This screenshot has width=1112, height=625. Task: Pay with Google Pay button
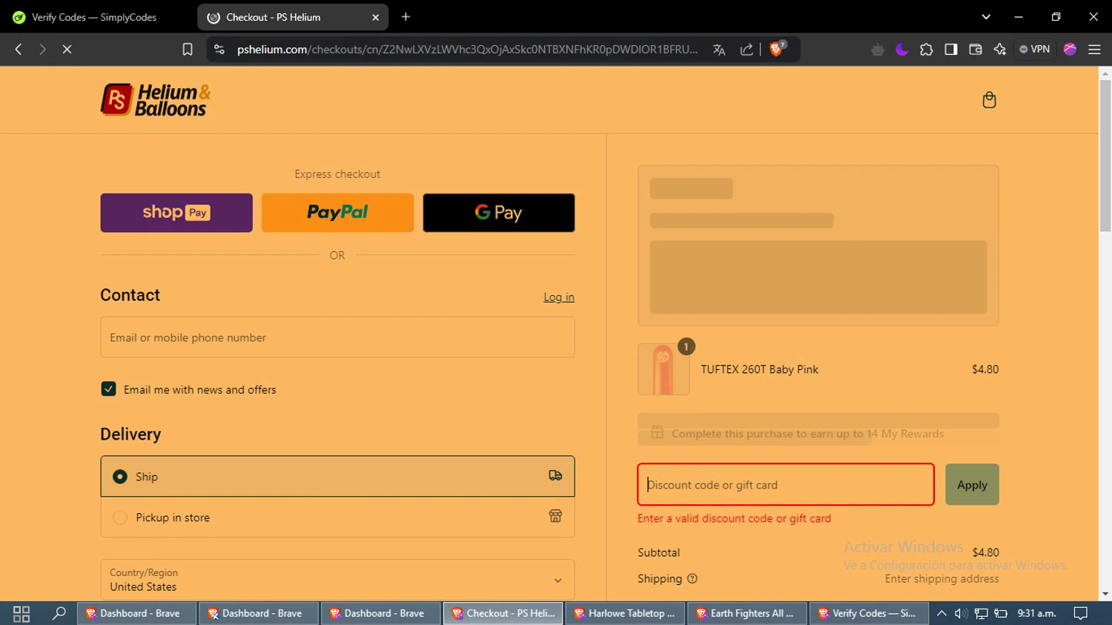[x=499, y=213]
